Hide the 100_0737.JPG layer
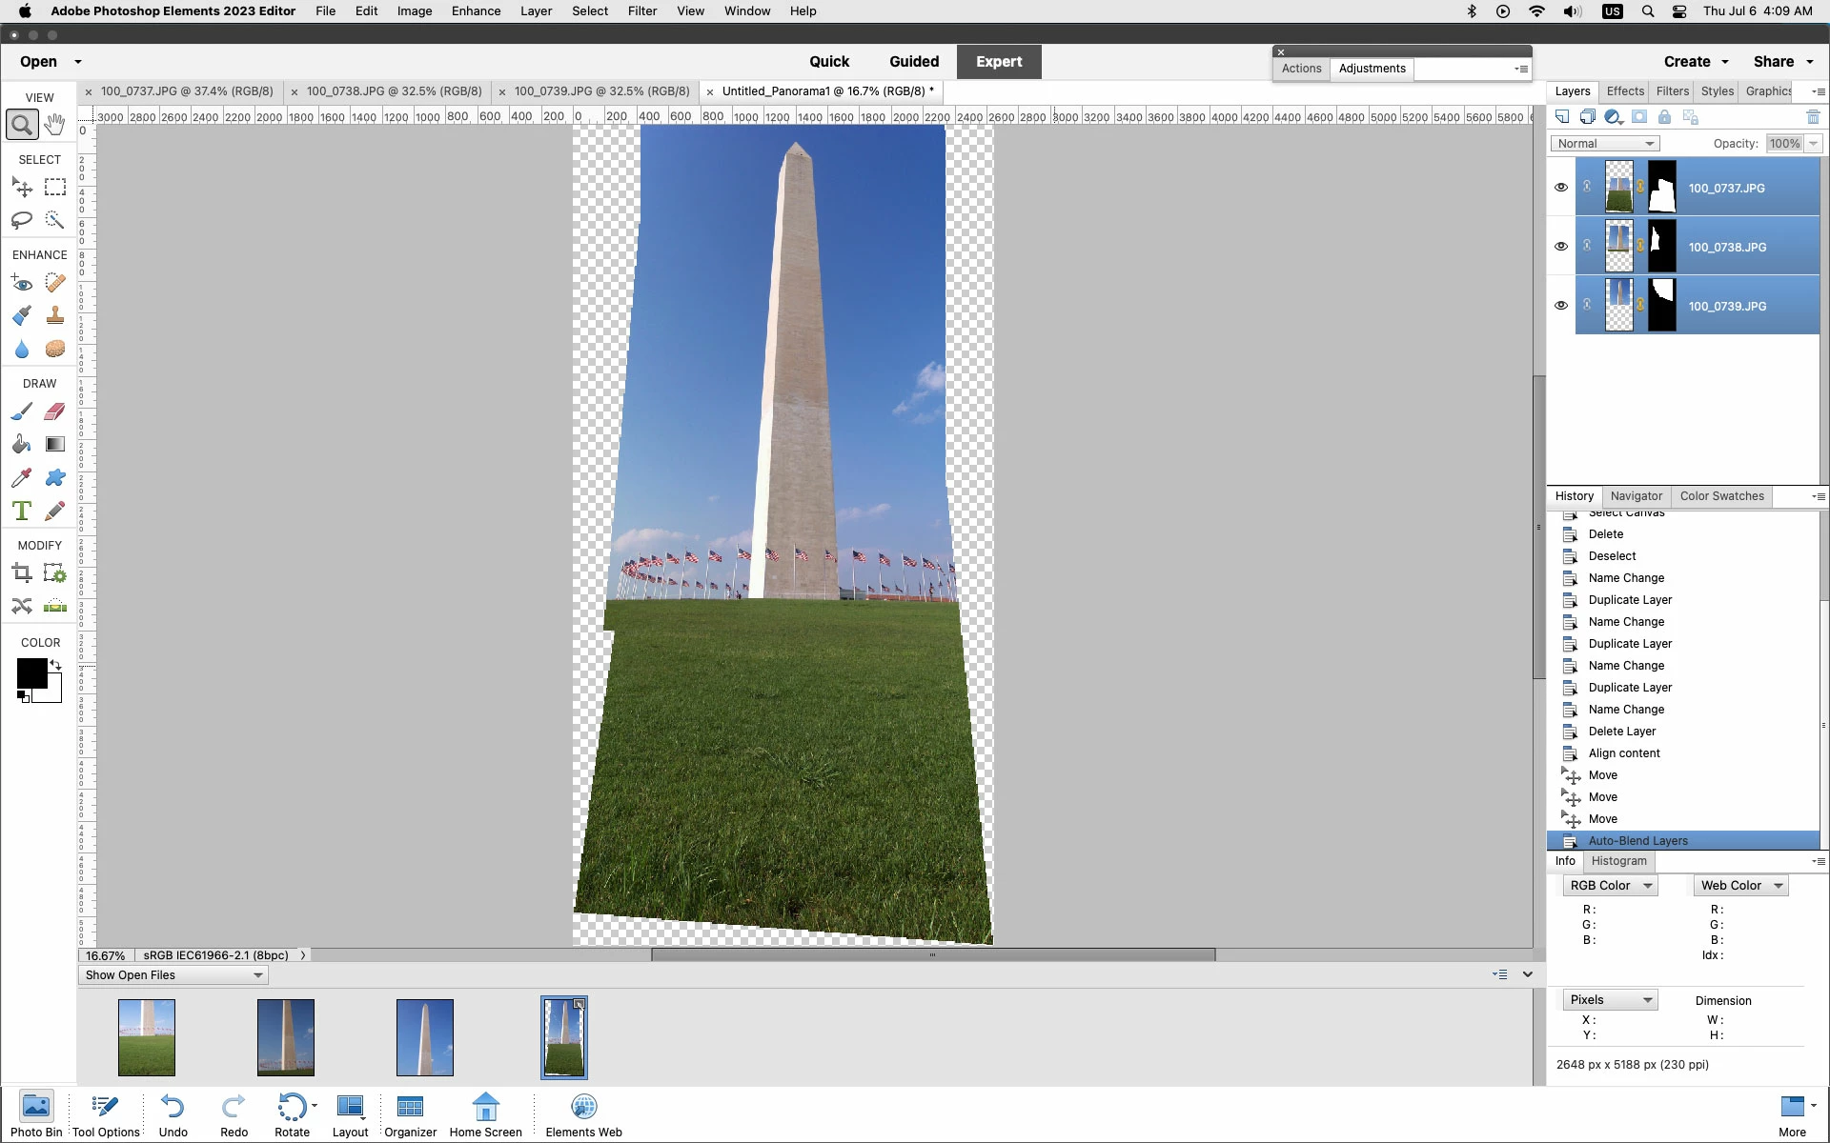Viewport: 1830px width, 1143px height. pyautogui.click(x=1561, y=188)
